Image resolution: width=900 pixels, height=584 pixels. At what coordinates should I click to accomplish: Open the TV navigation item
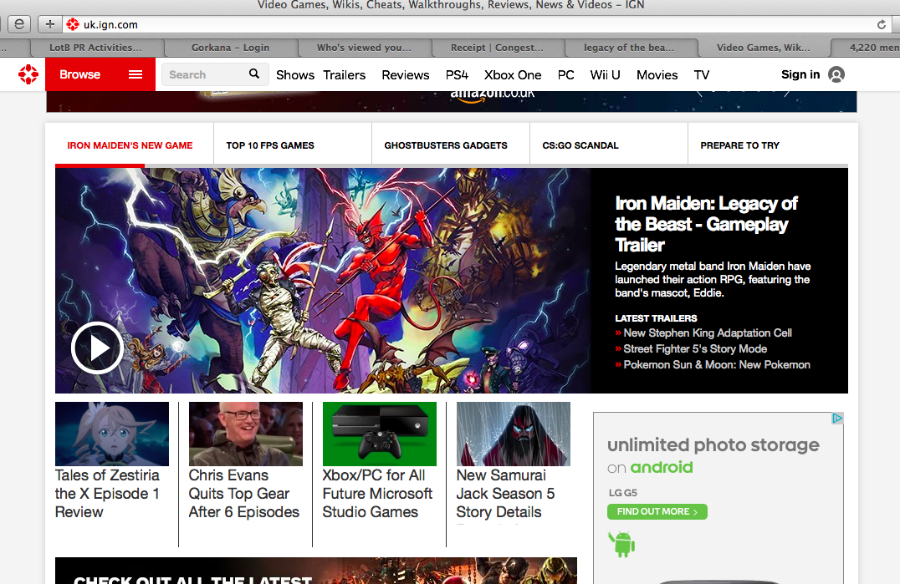[702, 75]
